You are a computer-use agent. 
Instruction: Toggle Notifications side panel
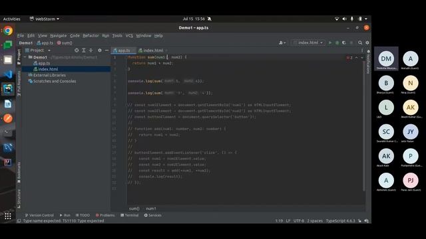click(x=368, y=62)
